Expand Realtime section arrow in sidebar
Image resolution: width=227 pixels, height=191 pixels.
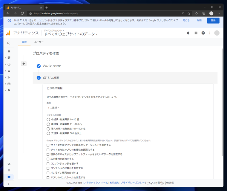click(6, 64)
